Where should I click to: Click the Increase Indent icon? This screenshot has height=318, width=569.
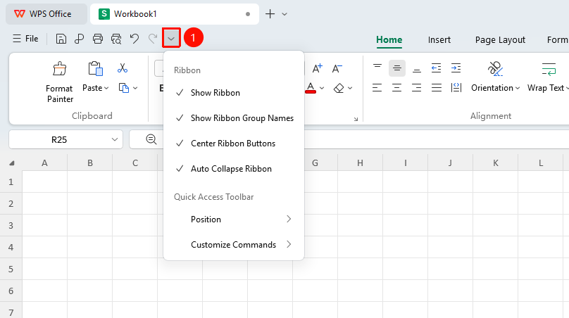coord(456,68)
